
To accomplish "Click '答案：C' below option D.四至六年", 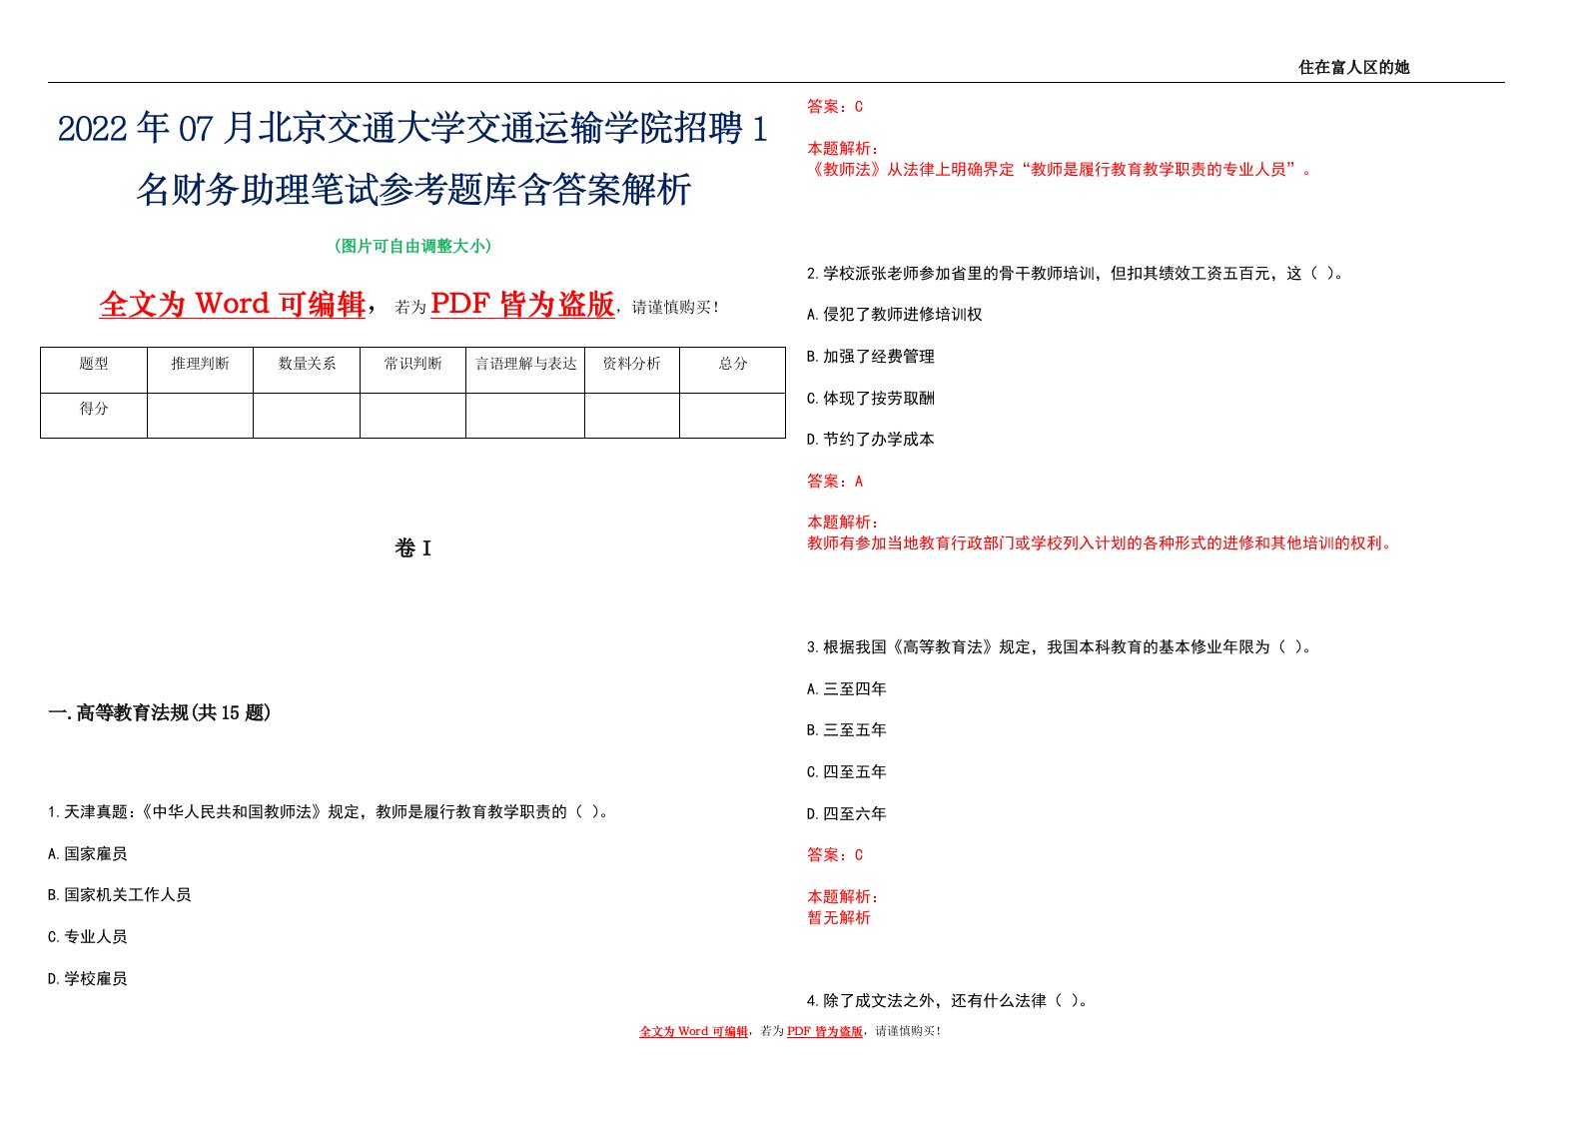I will [835, 855].
